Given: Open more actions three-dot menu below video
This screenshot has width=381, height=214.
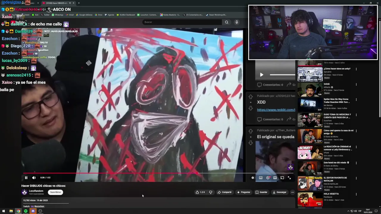Looking at the screenshot, I should pos(293,192).
